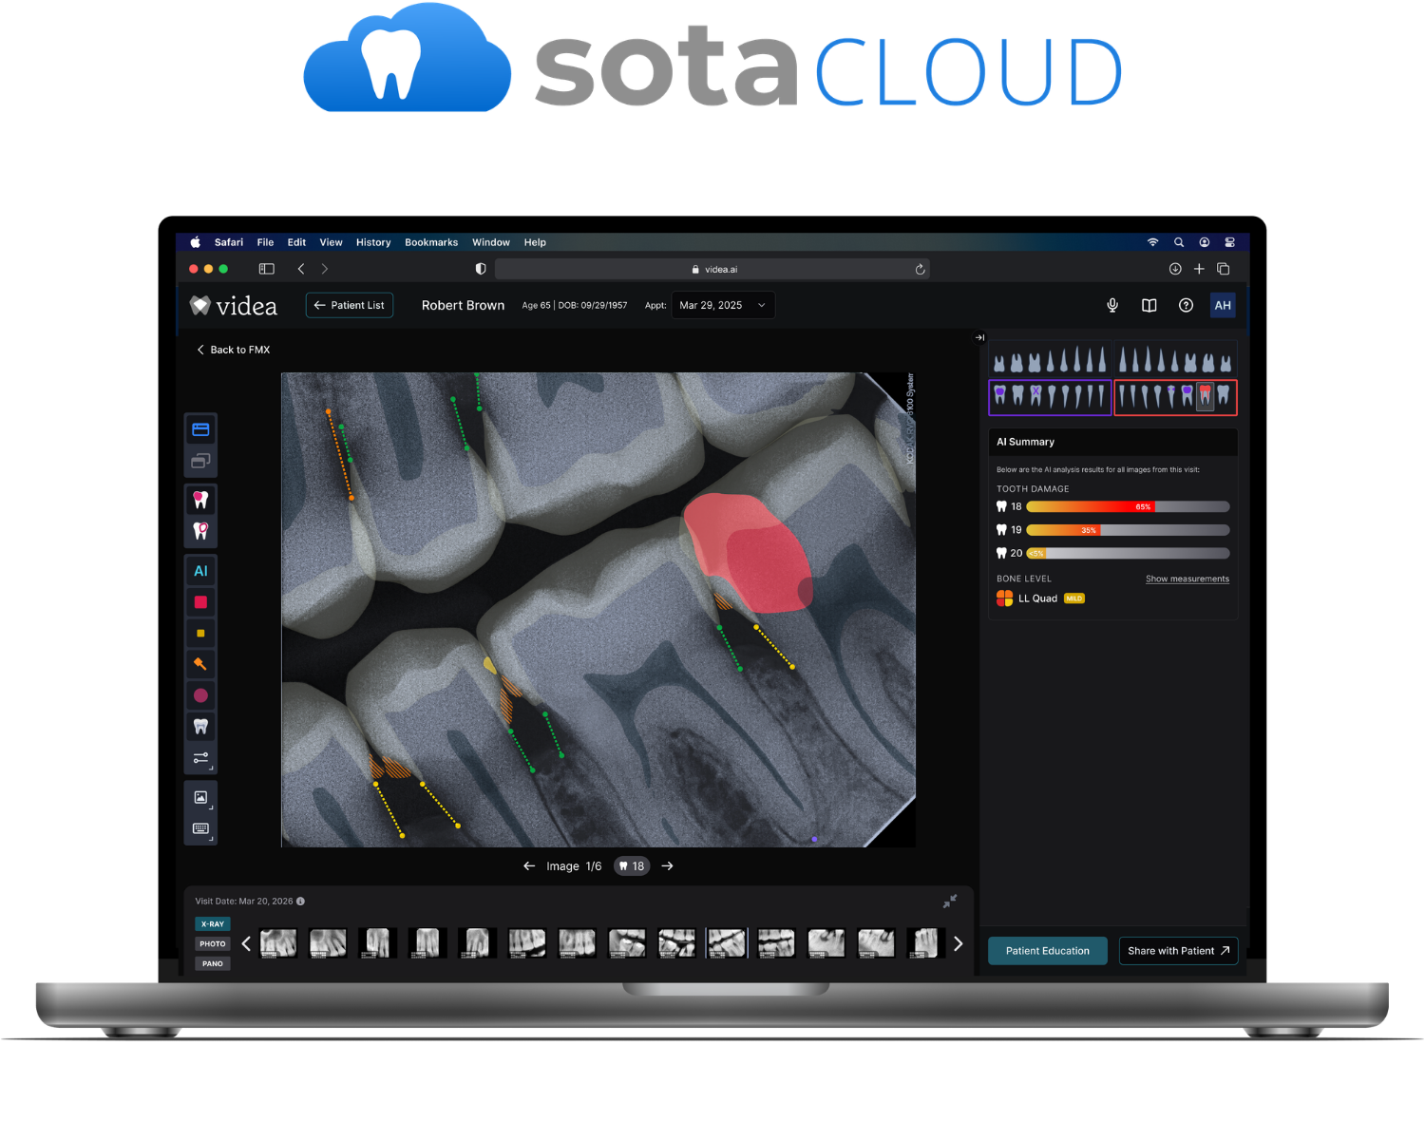
Task: Select the upper right tooth chart quadrant
Action: coord(1175,360)
